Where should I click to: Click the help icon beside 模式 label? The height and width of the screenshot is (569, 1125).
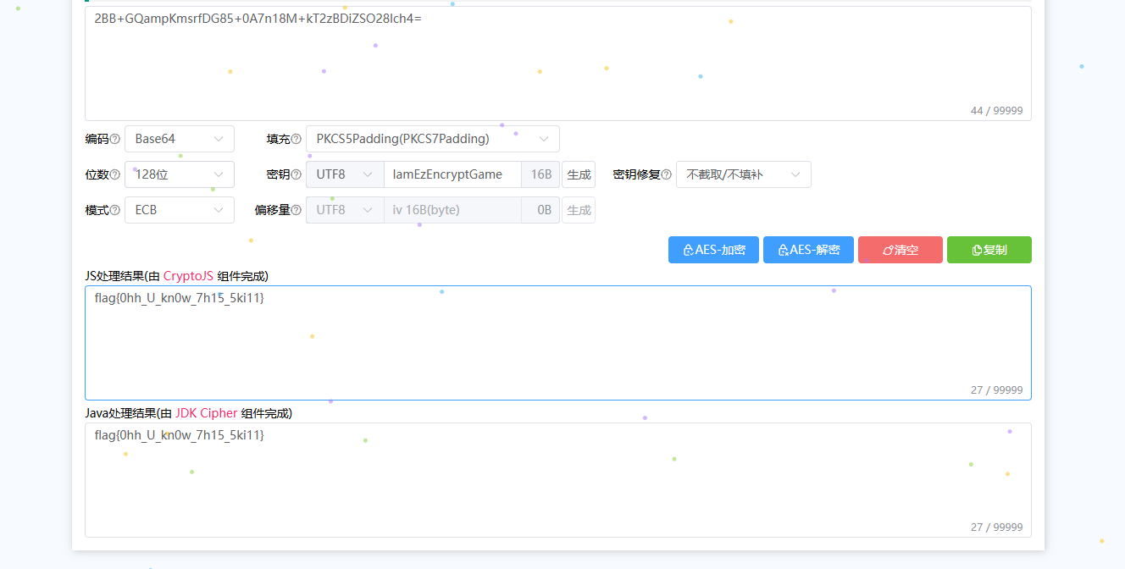[115, 210]
